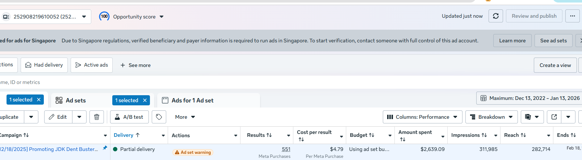Viewport: 582px width, 160px height.
Task: Pin the campaign row
Action: (105, 148)
